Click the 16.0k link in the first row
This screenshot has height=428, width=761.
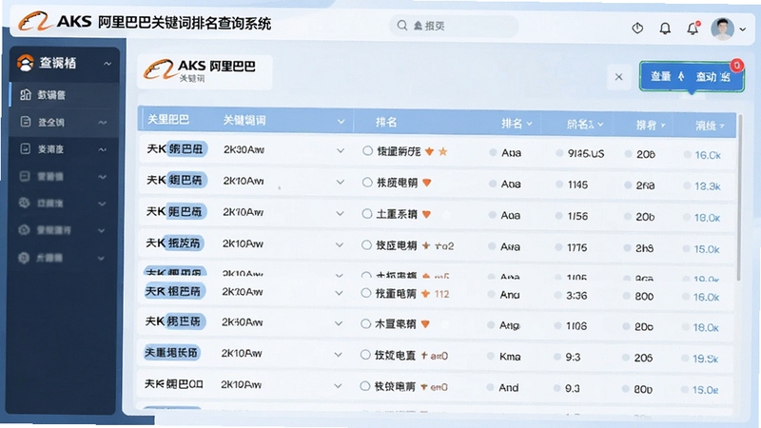(x=708, y=155)
